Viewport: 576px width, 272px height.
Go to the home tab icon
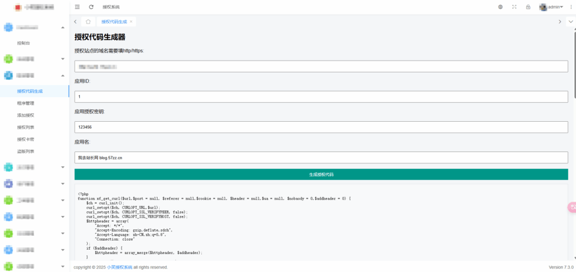pos(88,21)
